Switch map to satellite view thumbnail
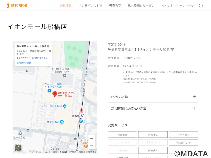The image size is (211, 158). click(18, 148)
